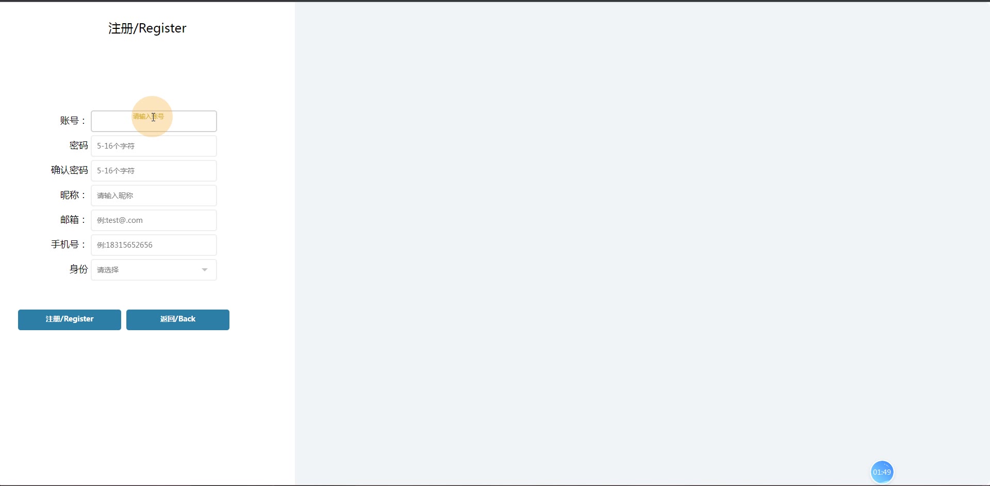Screen dimensions: 990x486
Task: Click the blue 01:49 timer bubble
Action: [882, 472]
